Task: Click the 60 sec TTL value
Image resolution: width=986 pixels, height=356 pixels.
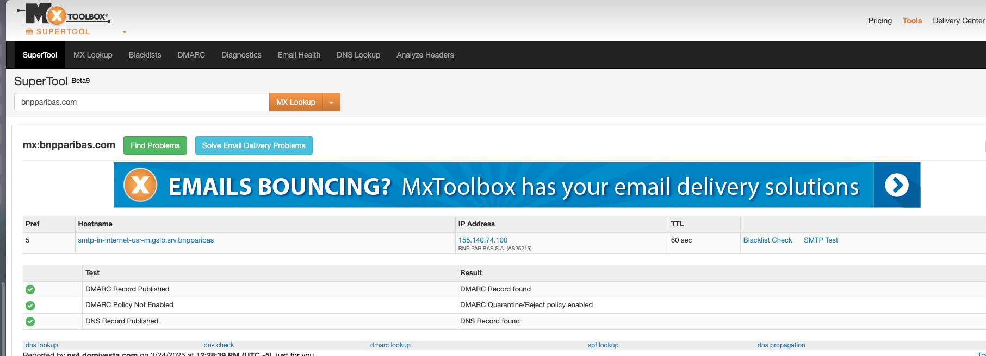Action: click(681, 240)
